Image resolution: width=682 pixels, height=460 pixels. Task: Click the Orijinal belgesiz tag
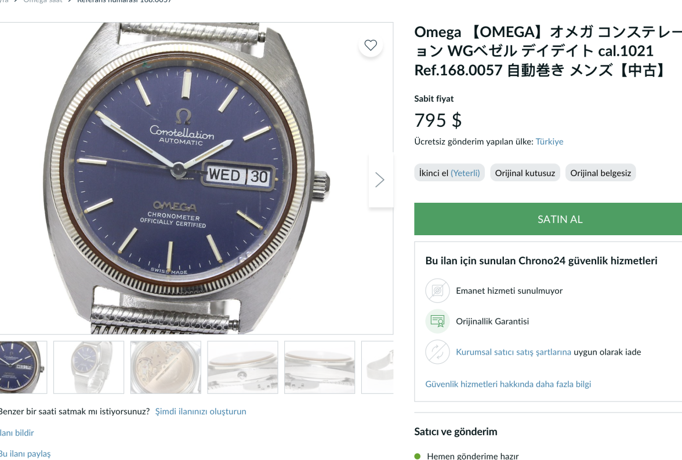(600, 173)
